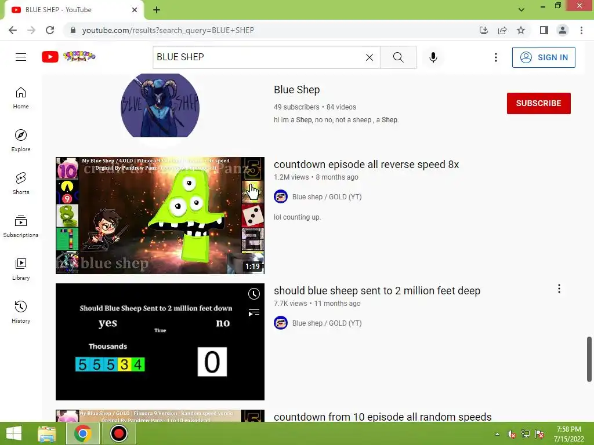Click Chrome icon in the taskbar

point(83,433)
